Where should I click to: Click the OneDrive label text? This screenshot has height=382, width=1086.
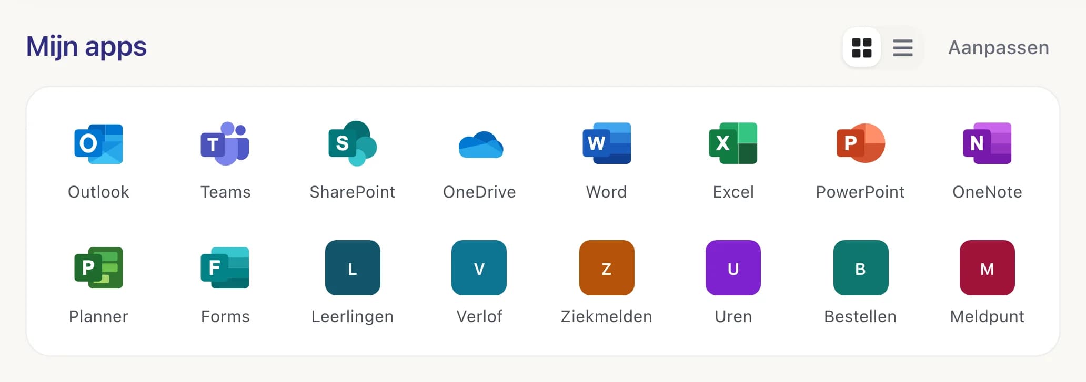pyautogui.click(x=479, y=192)
